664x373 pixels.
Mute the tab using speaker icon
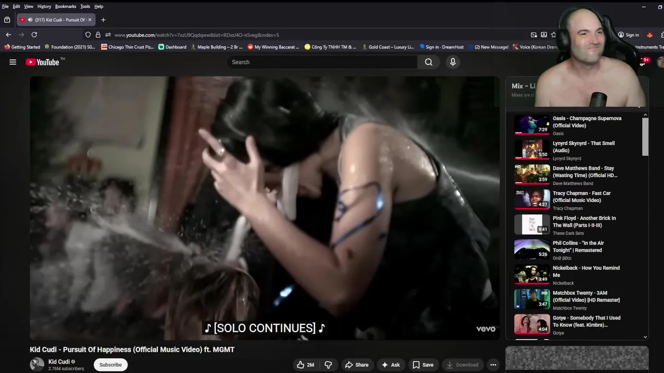pyautogui.click(x=30, y=20)
